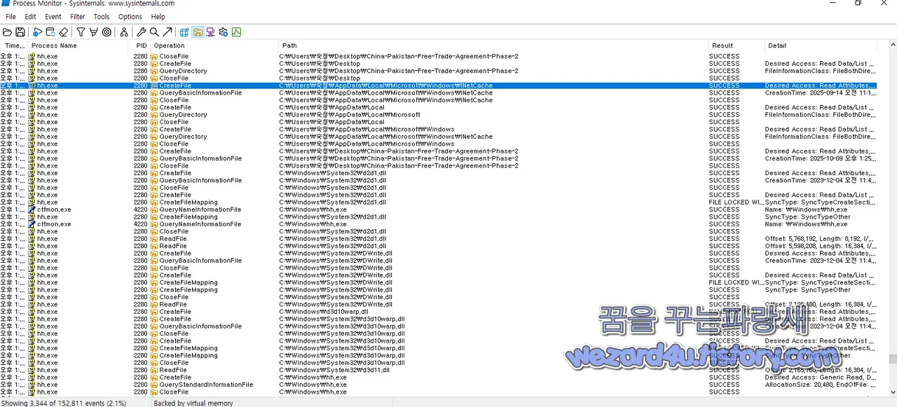Screen dimensions: 897x407
Task: Click the Jump To arrow icon
Action: [167, 32]
